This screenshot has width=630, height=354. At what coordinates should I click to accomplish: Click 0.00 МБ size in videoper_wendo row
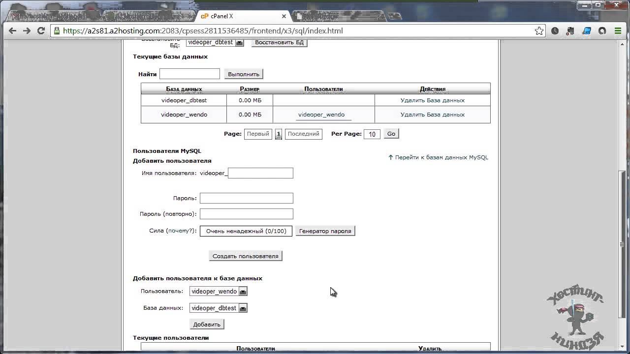coord(250,115)
